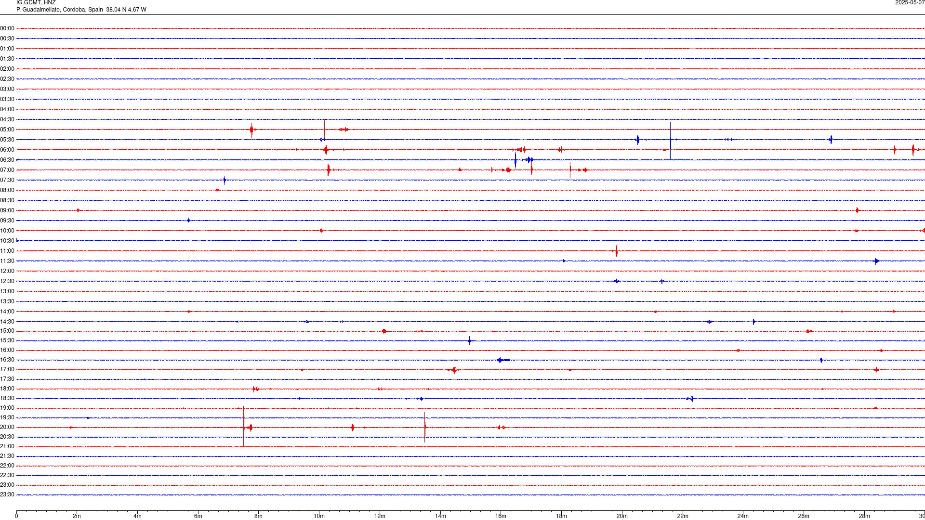
Task: Click the 18:30 time row label
Action: (7, 398)
